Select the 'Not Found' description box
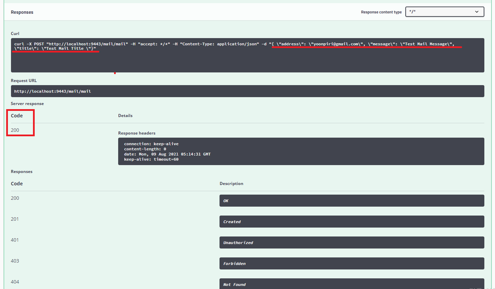Viewport: 495px width, 289px height. coord(352,284)
